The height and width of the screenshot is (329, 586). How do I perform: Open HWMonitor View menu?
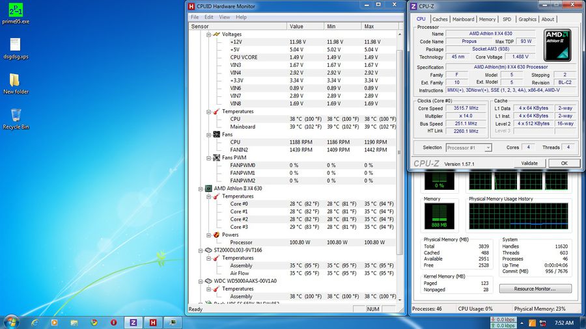point(224,17)
